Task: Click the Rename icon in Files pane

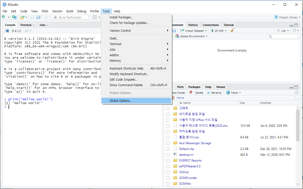Action: [208, 92]
